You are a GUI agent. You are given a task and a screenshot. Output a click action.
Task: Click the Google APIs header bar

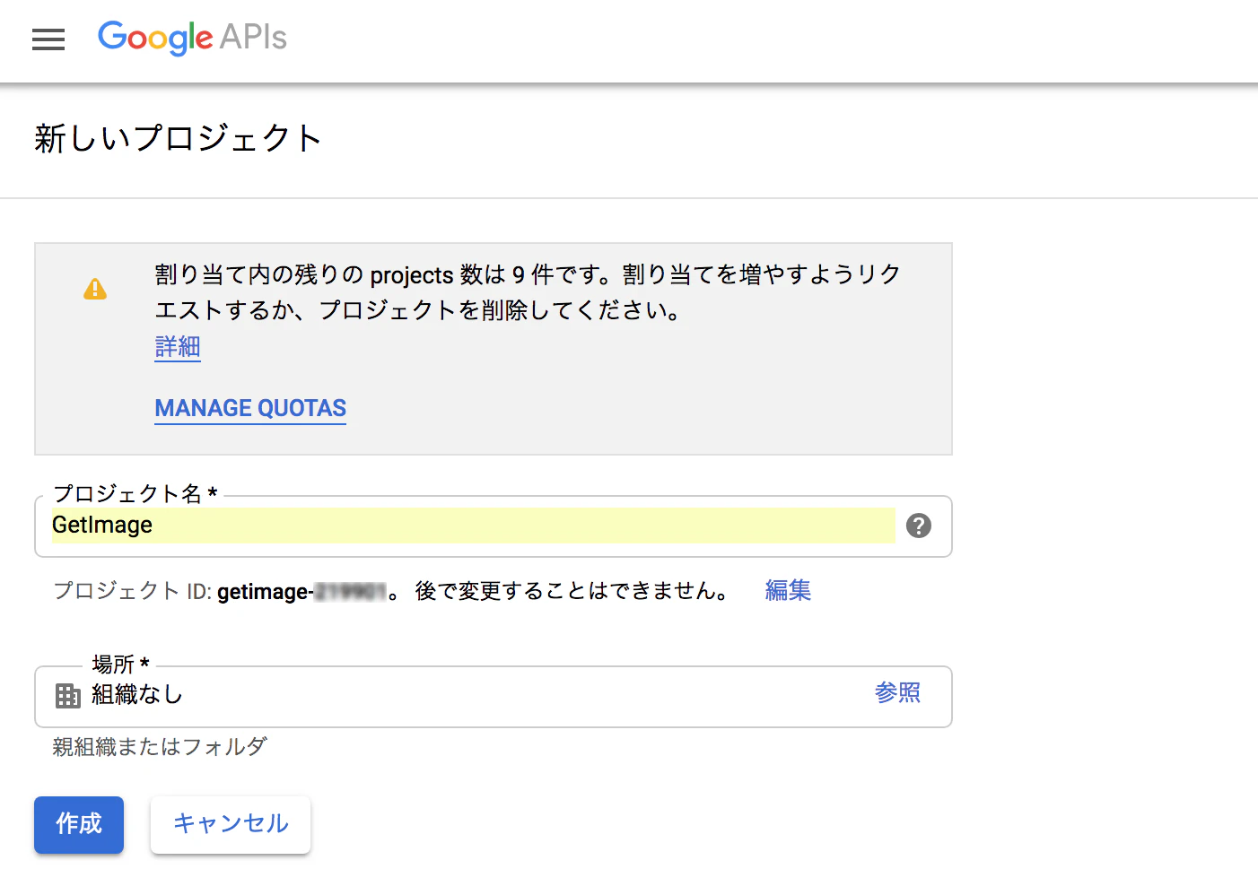tap(628, 39)
